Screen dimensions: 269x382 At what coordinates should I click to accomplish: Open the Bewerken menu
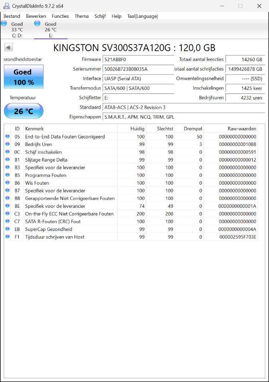click(36, 16)
